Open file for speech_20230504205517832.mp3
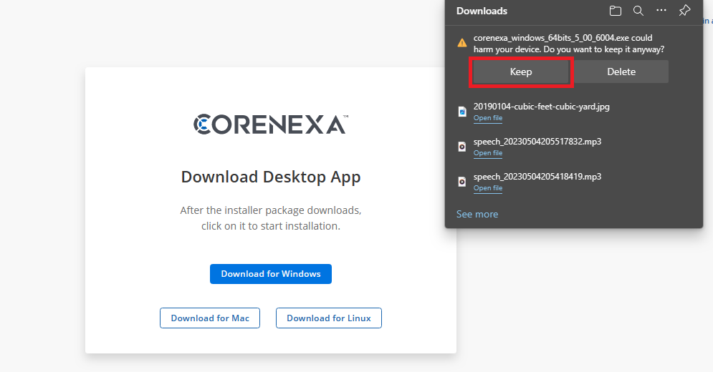This screenshot has width=713, height=372. point(488,153)
